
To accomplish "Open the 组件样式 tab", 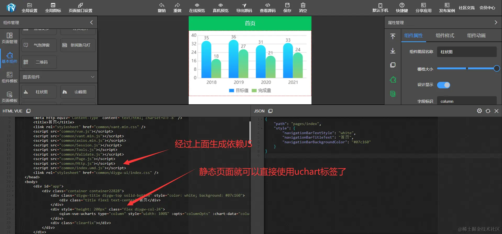I will point(445,36).
